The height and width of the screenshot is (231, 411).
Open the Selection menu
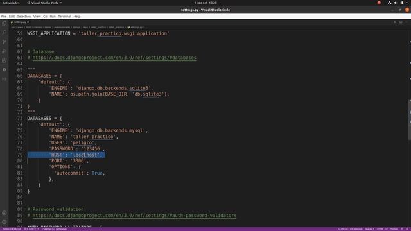[24, 17]
